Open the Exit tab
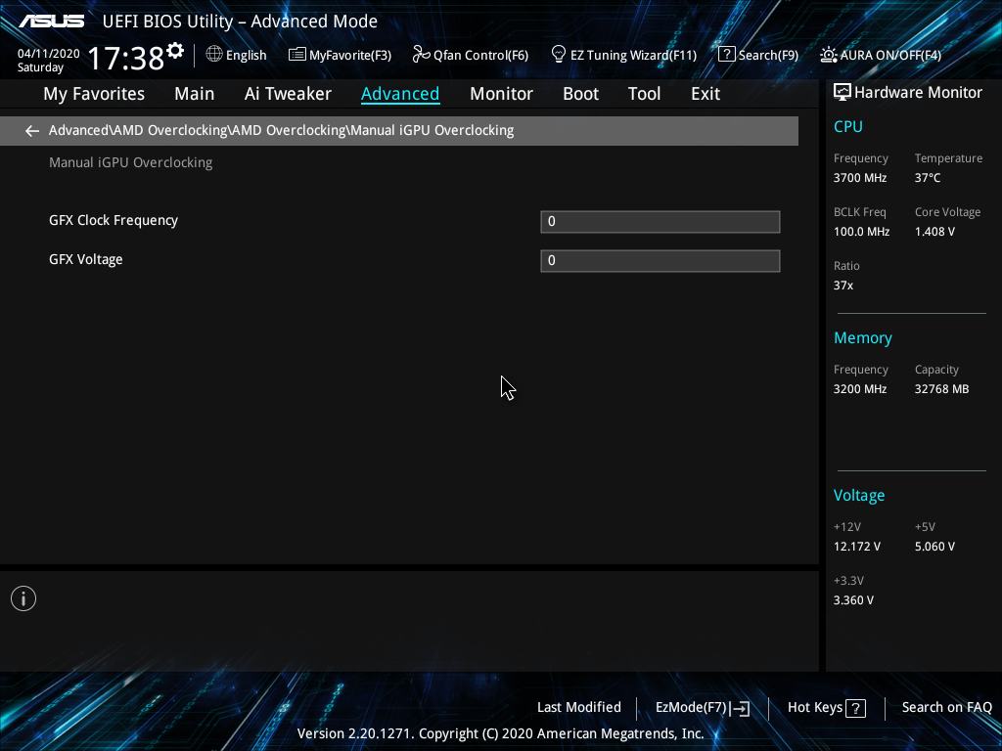This screenshot has width=1002, height=751. click(706, 94)
